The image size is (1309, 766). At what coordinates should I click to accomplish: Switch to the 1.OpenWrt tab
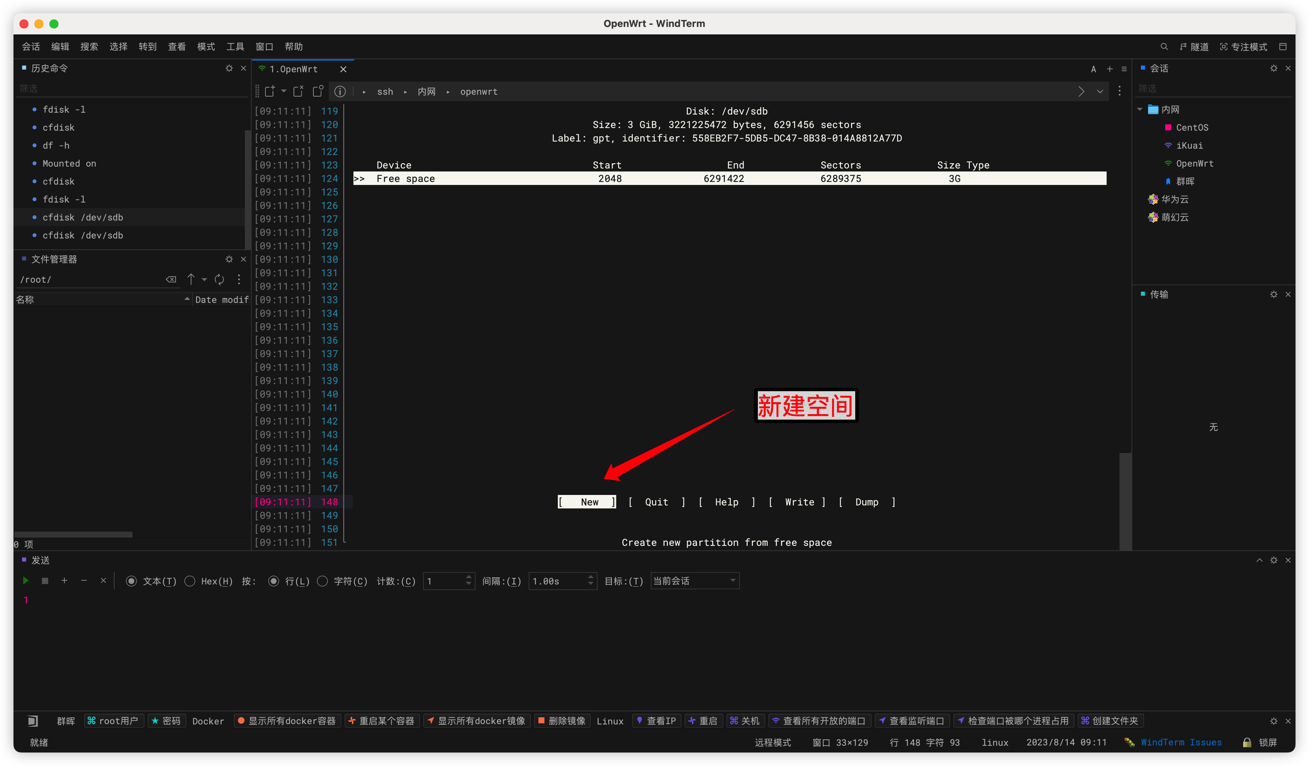click(294, 69)
